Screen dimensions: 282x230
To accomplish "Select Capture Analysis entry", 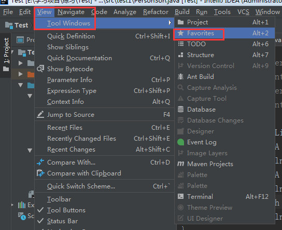I will click(225, 88).
